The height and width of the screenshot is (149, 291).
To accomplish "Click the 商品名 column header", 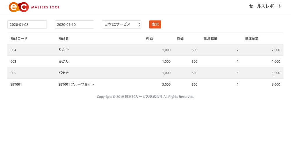I will 64,39.
